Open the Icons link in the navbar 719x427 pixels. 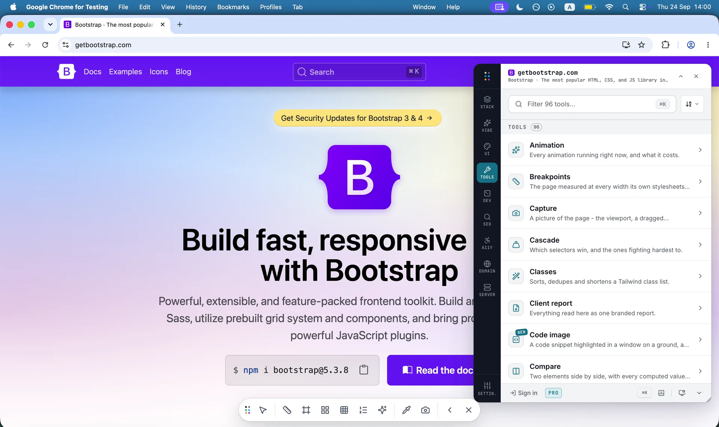point(159,71)
